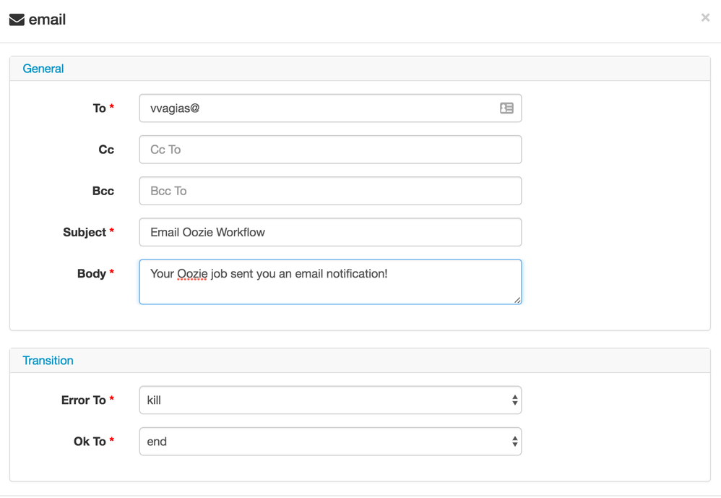Click into the Bcc To field
This screenshot has width=721, height=498.
pyautogui.click(x=330, y=191)
